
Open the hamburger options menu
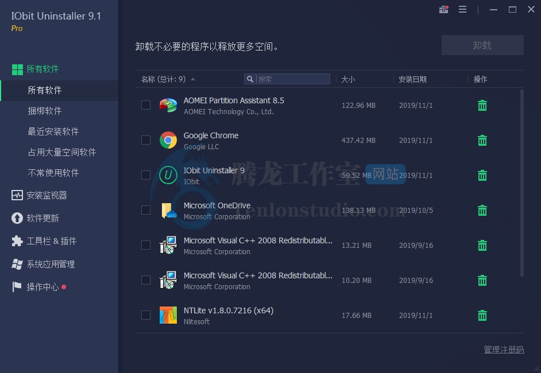coord(463,9)
